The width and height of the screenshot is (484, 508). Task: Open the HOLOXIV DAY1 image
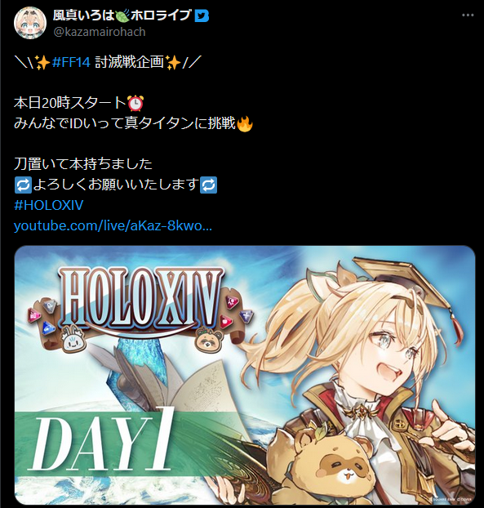245,375
